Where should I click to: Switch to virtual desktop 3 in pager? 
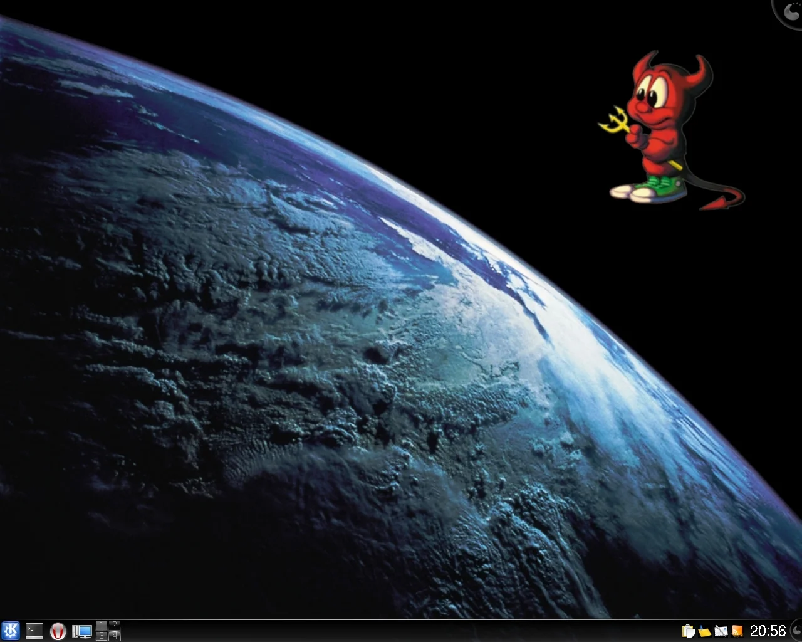point(102,636)
